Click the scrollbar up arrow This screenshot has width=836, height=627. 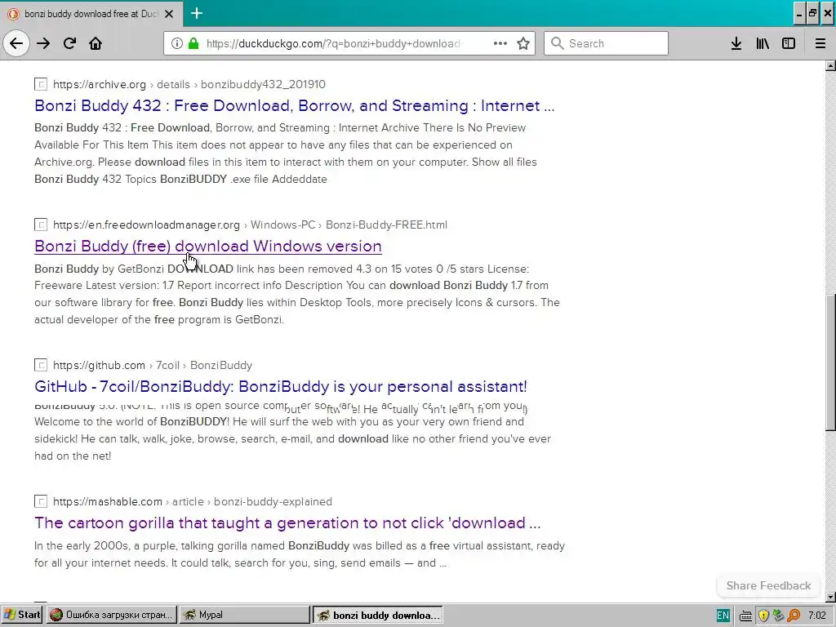(x=830, y=65)
